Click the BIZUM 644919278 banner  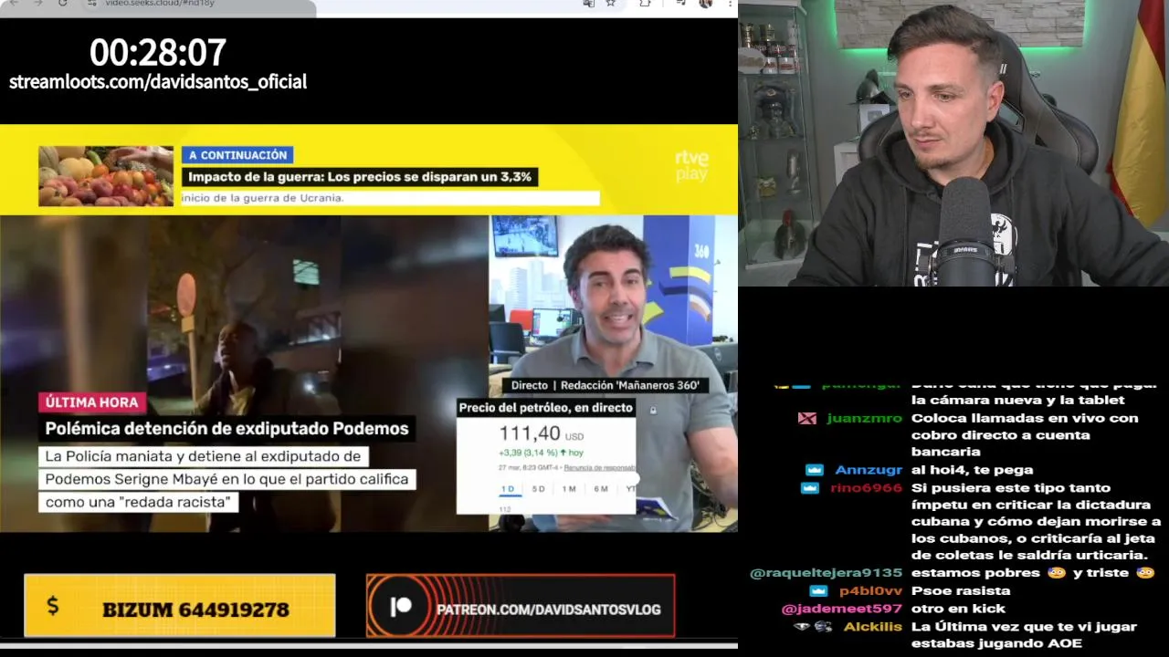tap(180, 605)
